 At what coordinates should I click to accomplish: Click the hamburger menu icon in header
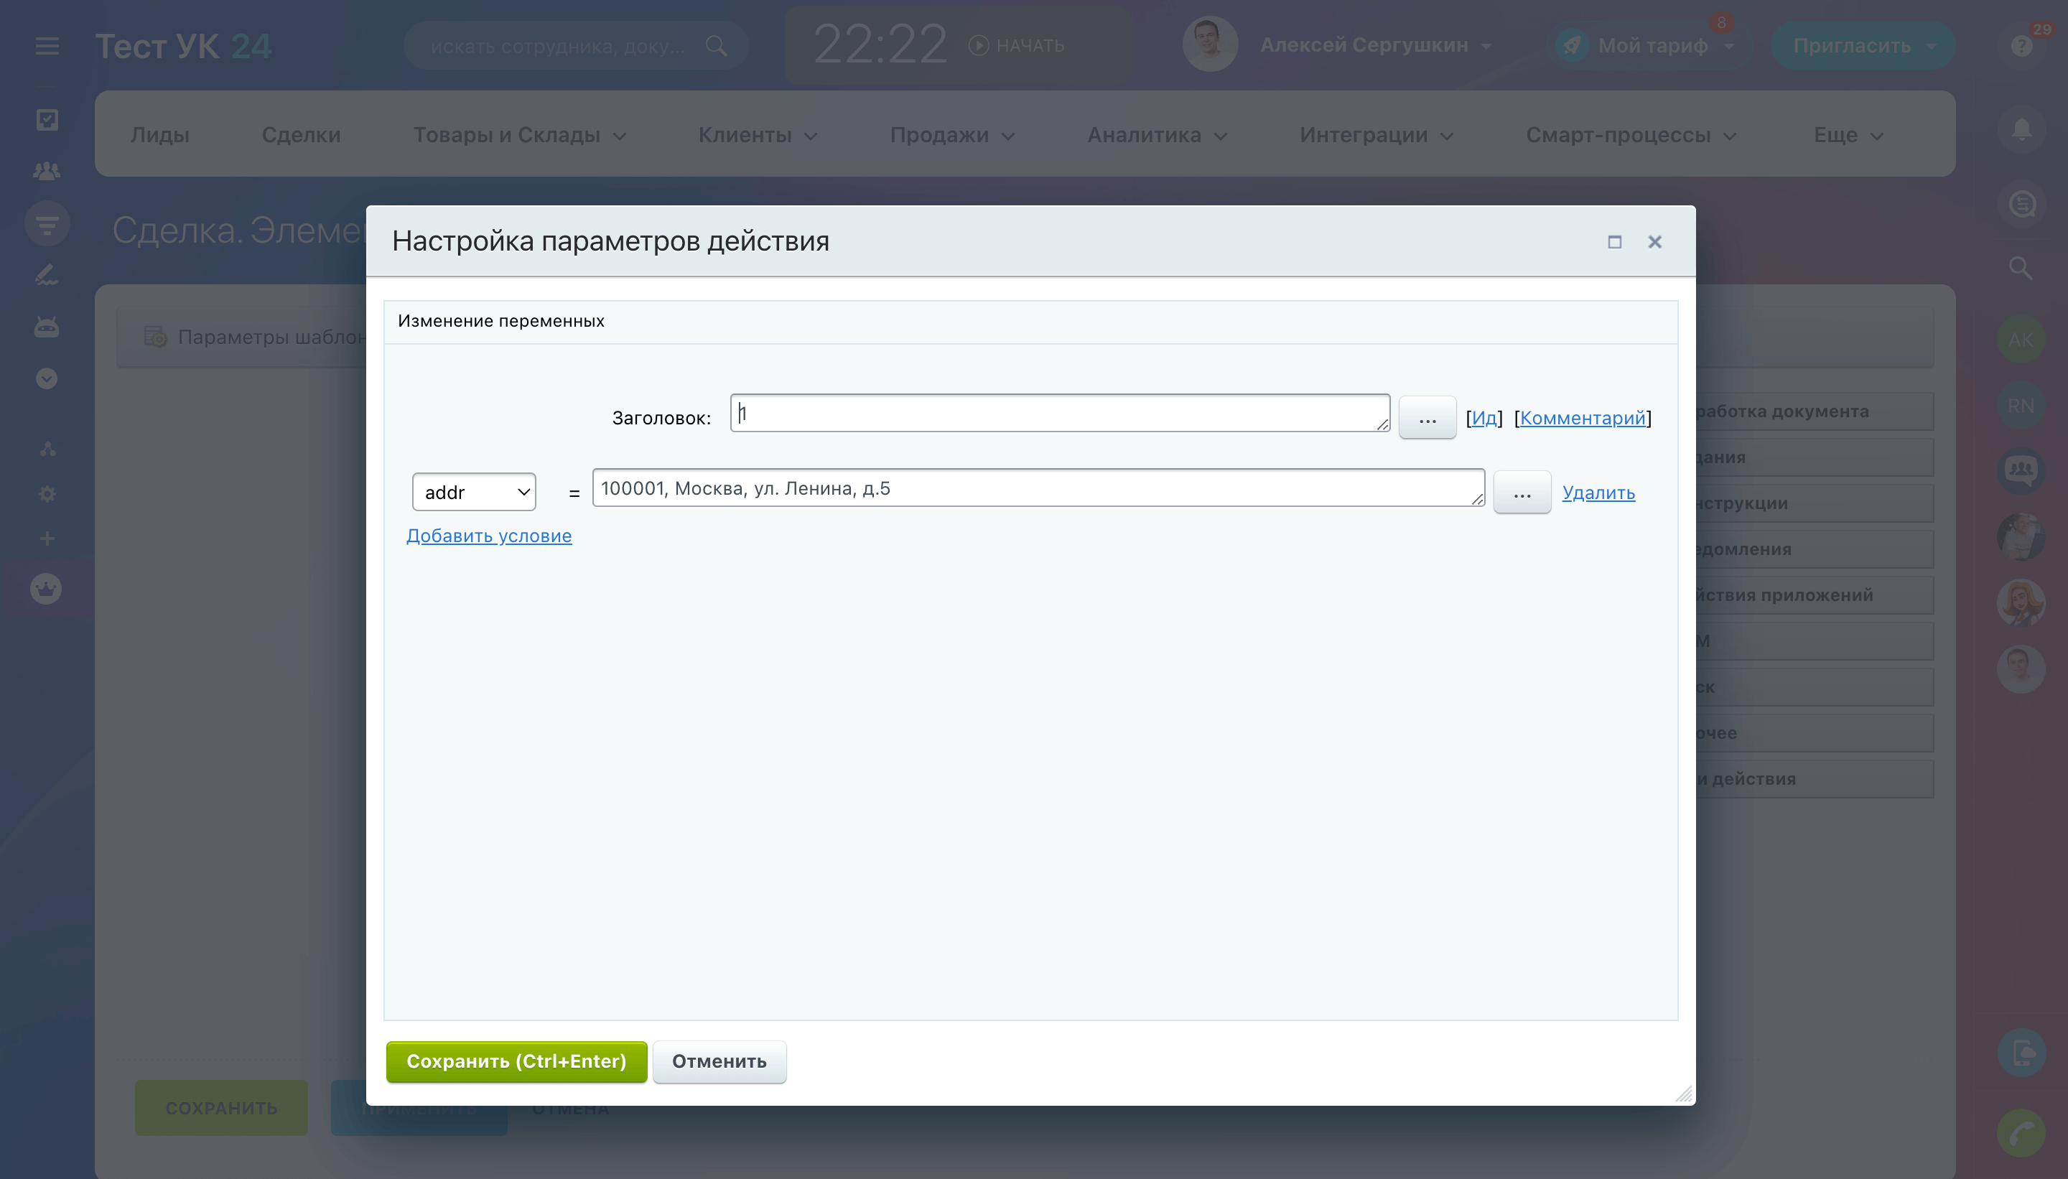pyautogui.click(x=47, y=46)
